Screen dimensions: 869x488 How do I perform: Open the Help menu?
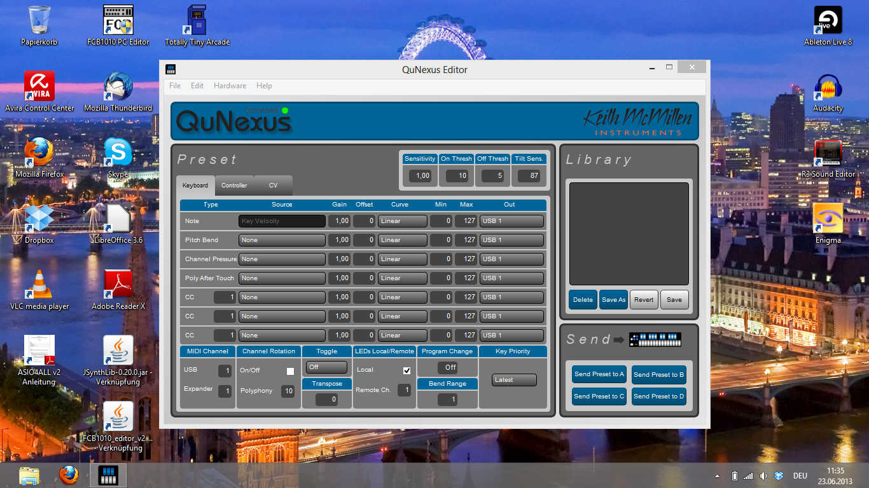click(264, 86)
